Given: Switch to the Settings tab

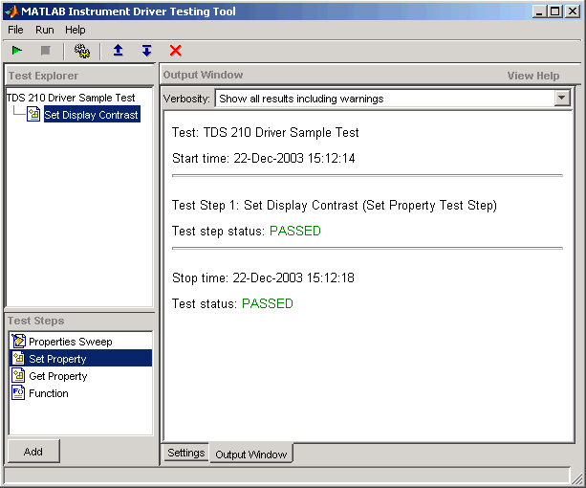Looking at the screenshot, I should [x=186, y=453].
